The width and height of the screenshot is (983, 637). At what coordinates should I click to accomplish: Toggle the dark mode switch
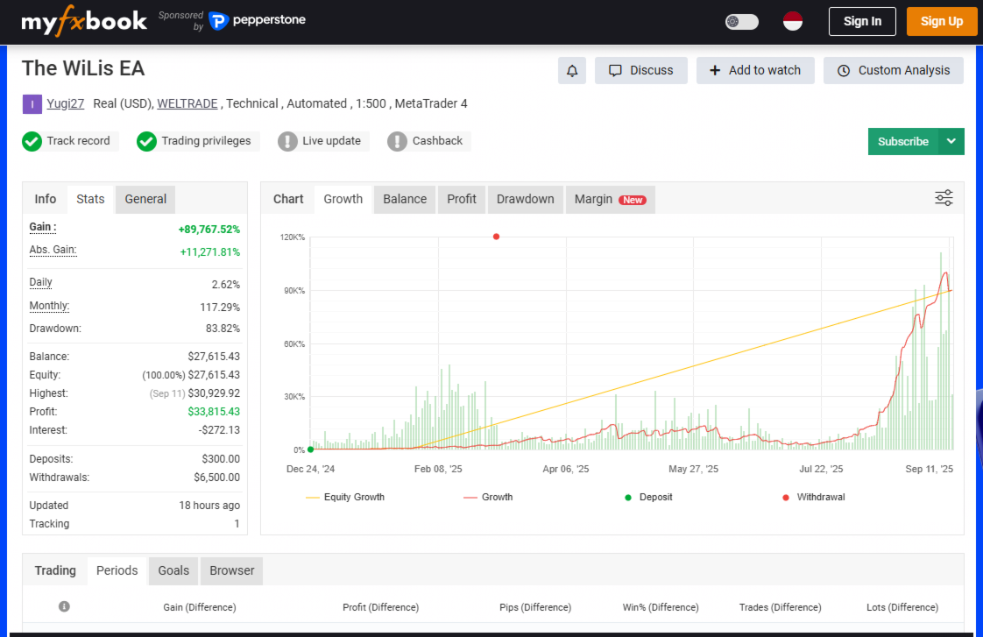click(742, 22)
